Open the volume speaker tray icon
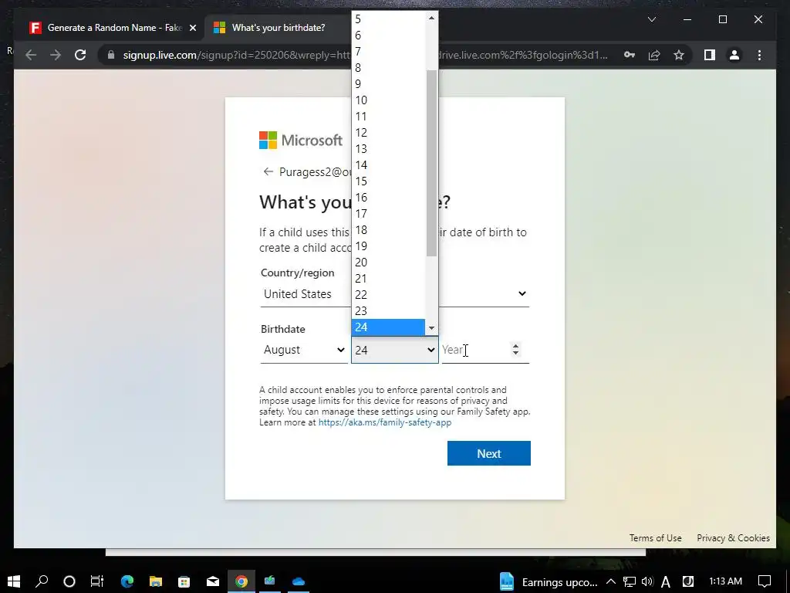Screen dimensions: 790x593 point(647,581)
